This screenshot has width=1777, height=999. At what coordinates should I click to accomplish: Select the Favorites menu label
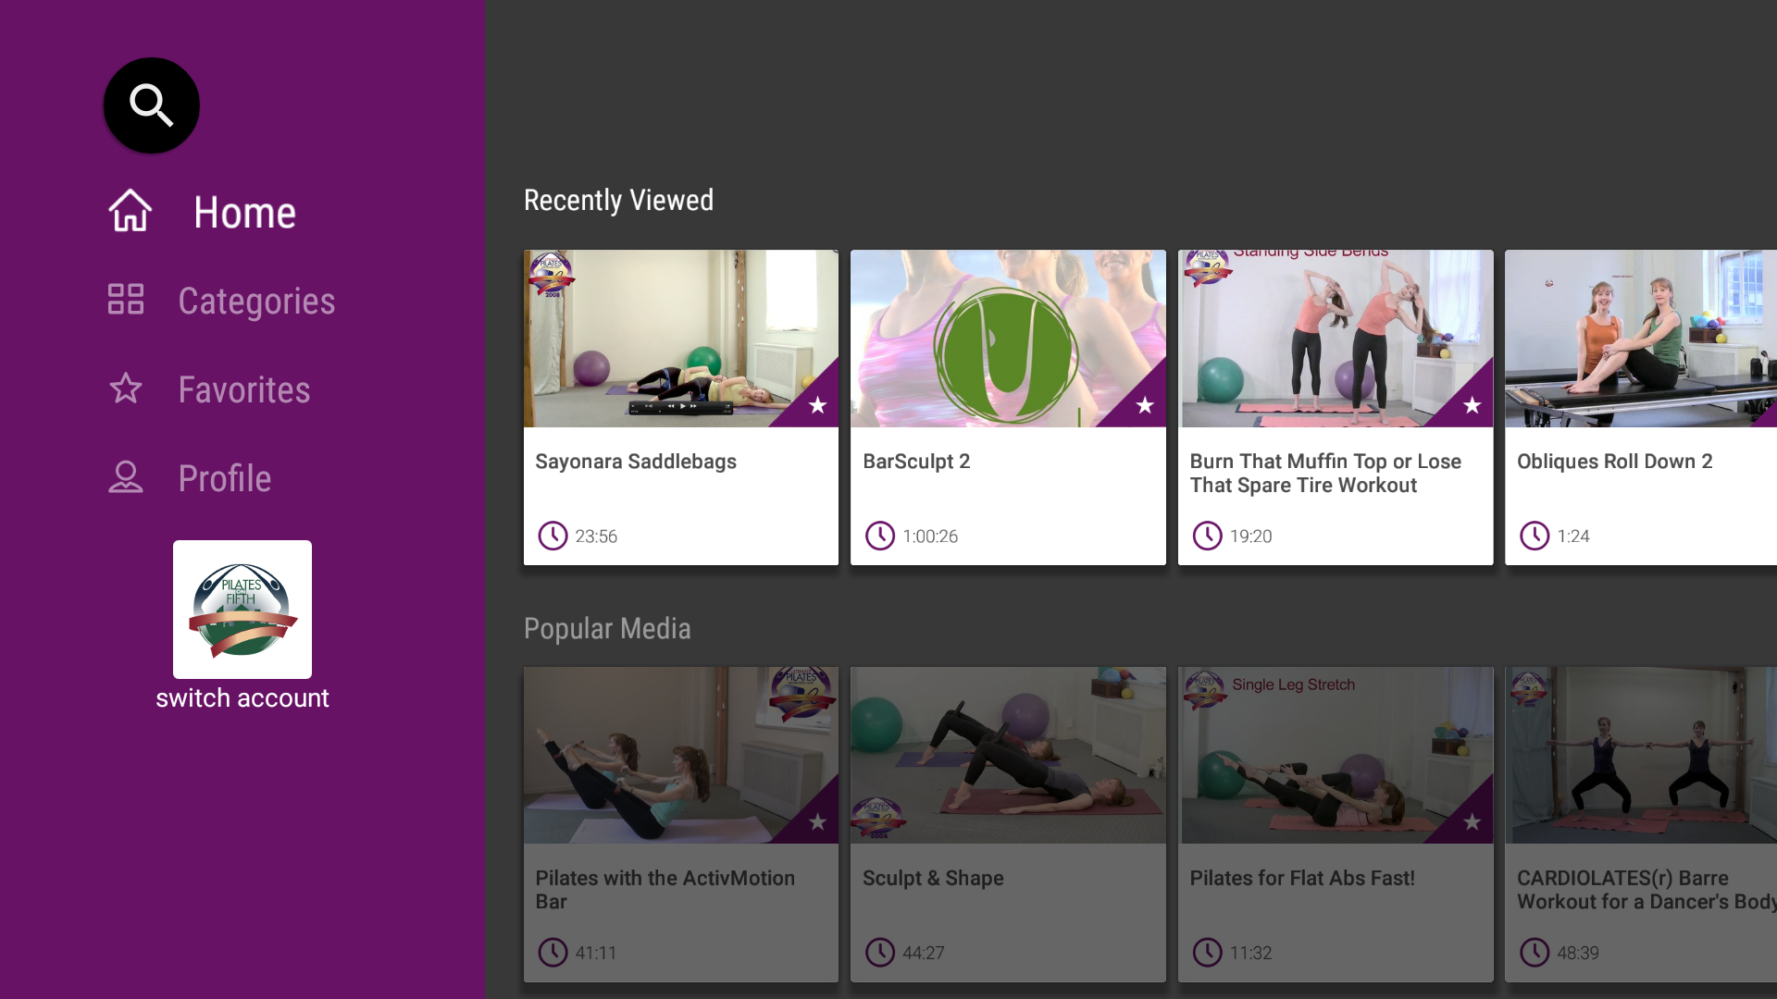[244, 390]
